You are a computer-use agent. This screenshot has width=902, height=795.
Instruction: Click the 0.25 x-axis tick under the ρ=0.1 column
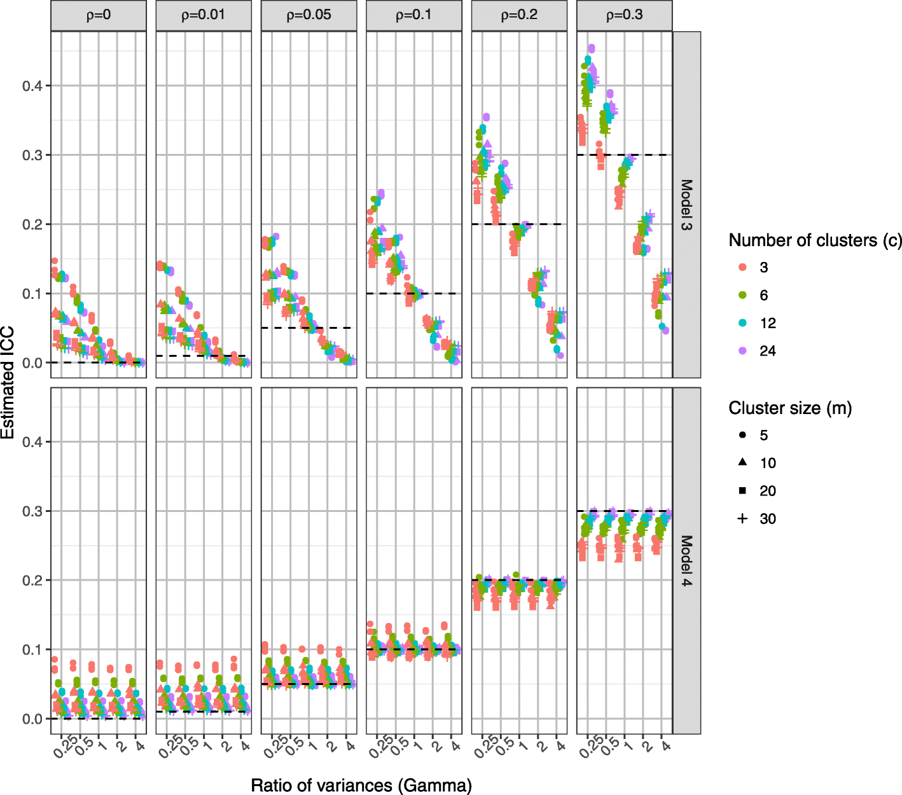380,747
